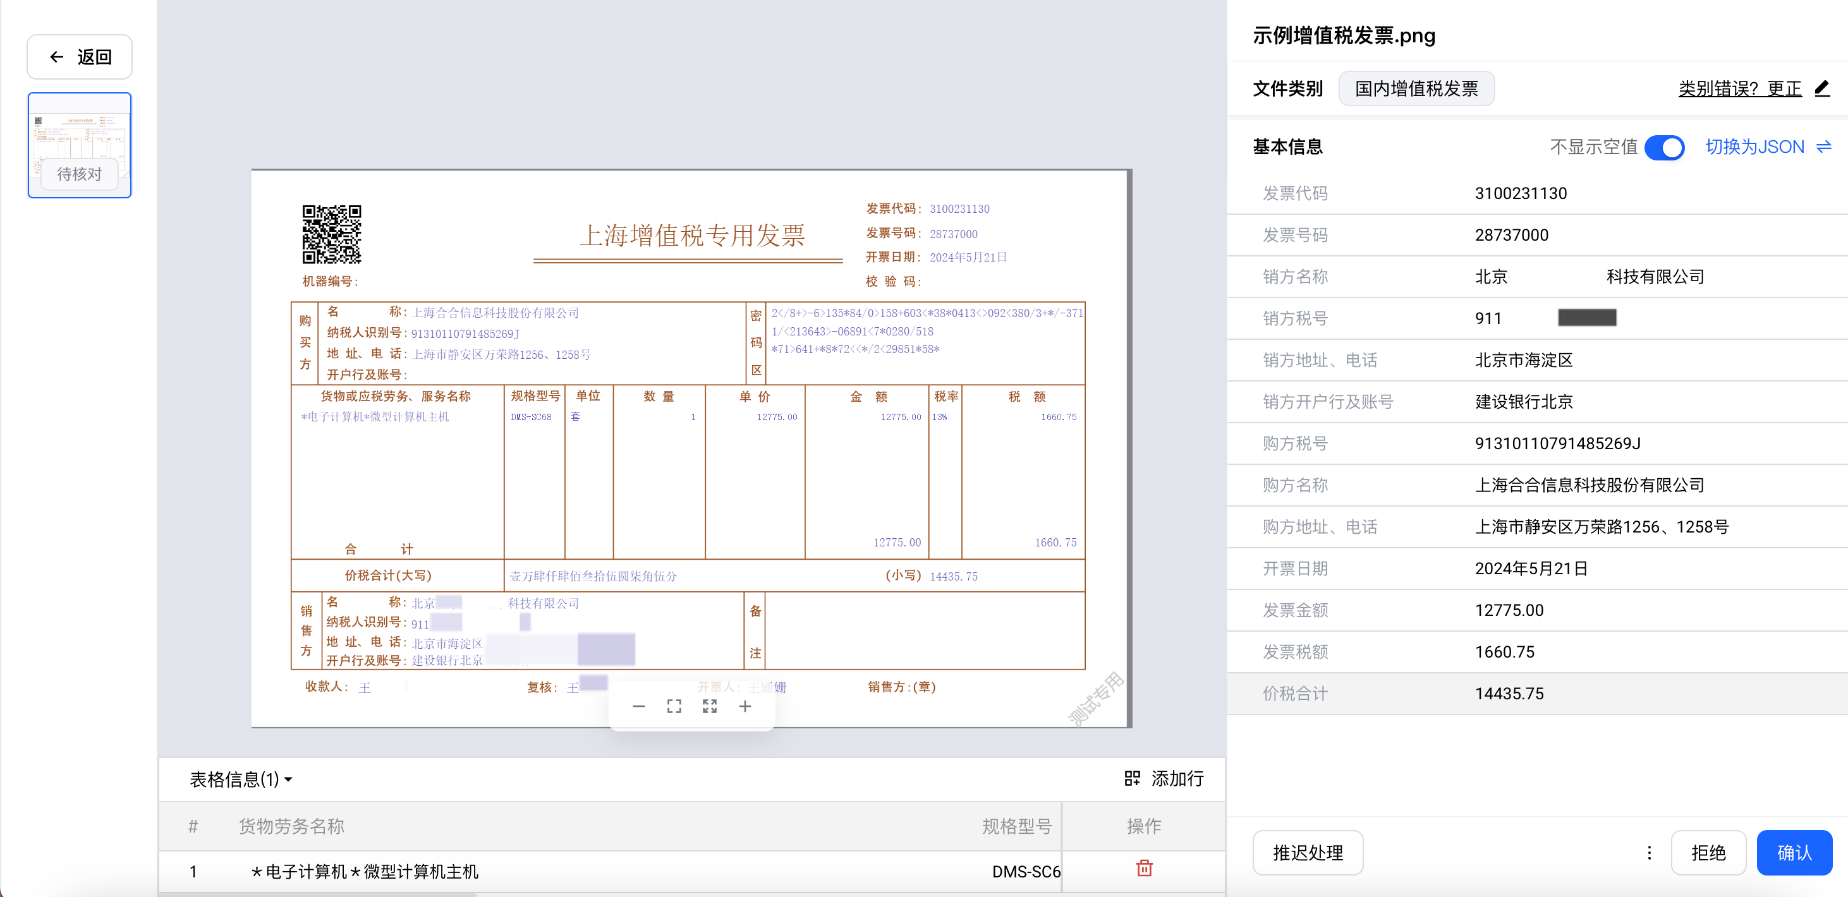Click the zoom out minus icon
The width and height of the screenshot is (1848, 897).
tap(638, 706)
